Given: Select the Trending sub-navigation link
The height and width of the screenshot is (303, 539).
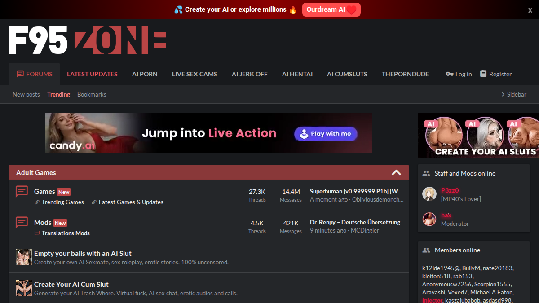Looking at the screenshot, I should pyautogui.click(x=58, y=94).
